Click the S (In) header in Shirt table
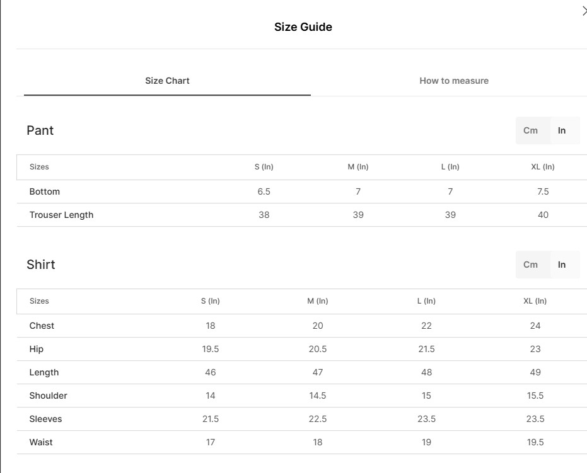Image resolution: width=587 pixels, height=473 pixels. tap(211, 301)
